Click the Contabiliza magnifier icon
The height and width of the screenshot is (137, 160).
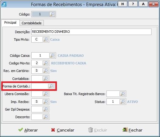[x=46, y=78]
